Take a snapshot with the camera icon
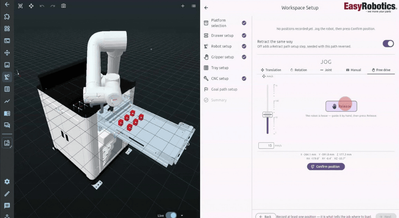399x218 pixels. coord(64,6)
